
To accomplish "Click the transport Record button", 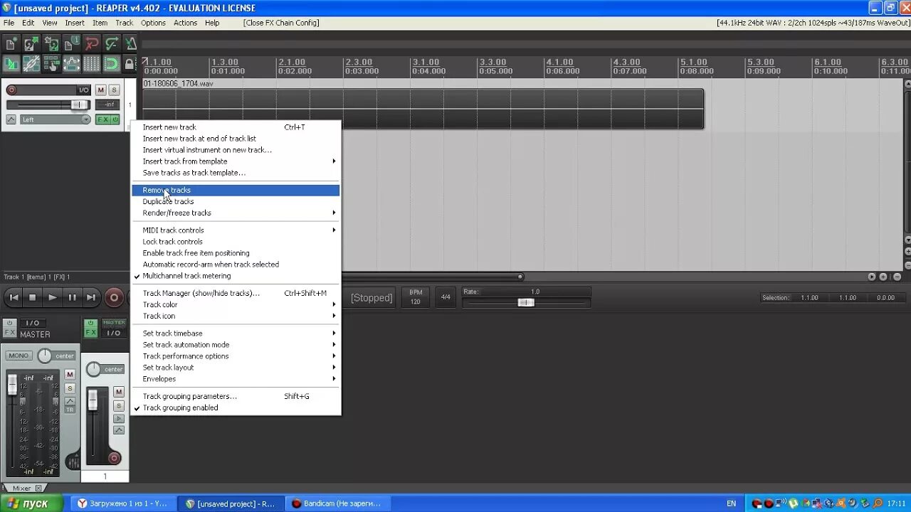I will [114, 298].
